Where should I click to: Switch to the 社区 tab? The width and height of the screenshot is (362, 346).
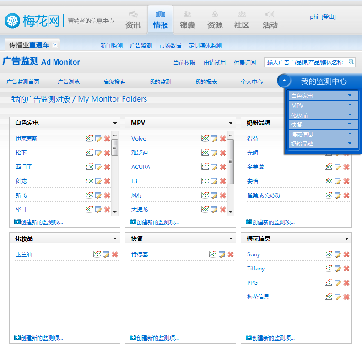pos(242,20)
